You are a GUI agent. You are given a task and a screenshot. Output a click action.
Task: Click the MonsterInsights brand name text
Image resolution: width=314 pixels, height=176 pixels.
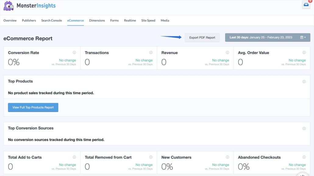click(36, 5)
